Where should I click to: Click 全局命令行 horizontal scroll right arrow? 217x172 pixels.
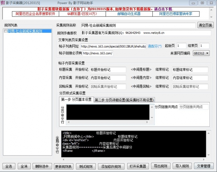[204, 160]
